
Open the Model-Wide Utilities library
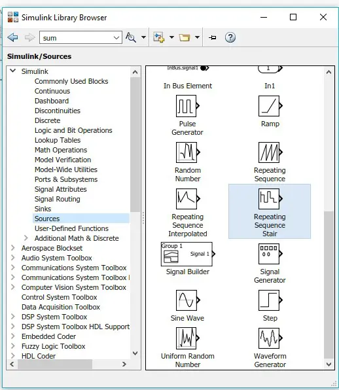(66, 169)
